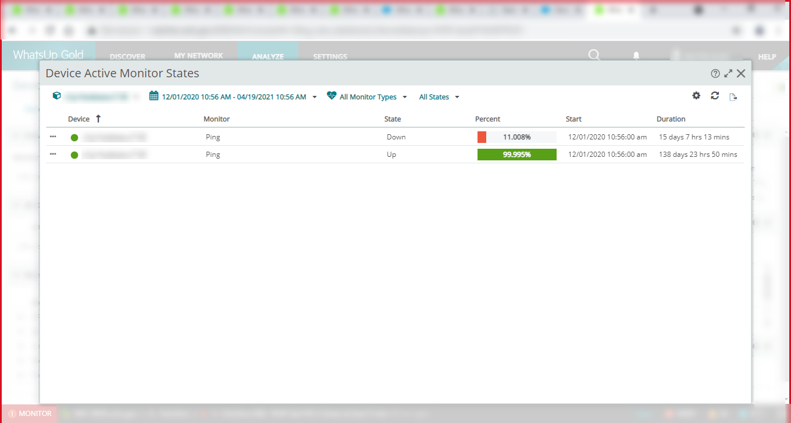The height and width of the screenshot is (423, 791).
Task: Select the Ping cell in the Down row
Action: point(213,137)
